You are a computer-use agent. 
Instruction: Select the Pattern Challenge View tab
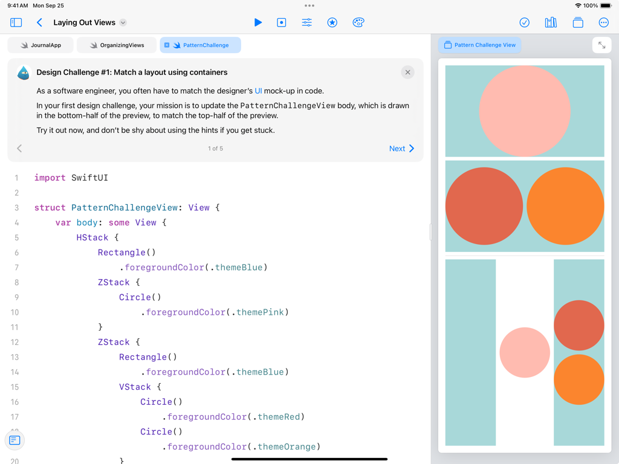479,44
